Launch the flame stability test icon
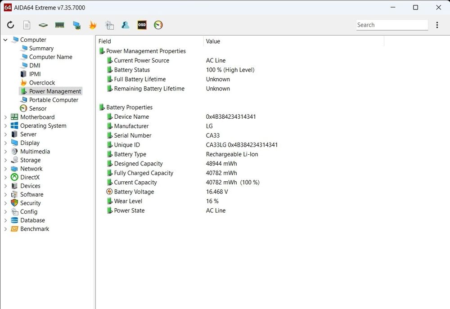The image size is (450, 309). pos(93,25)
